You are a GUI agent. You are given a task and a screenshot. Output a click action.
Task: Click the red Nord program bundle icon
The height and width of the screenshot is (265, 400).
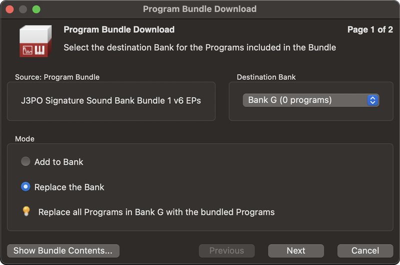click(x=35, y=41)
